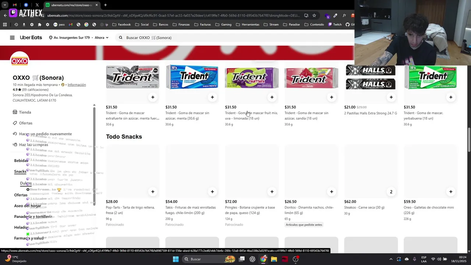
Task: Open the Trident fruit mix product image
Action: 252,78
